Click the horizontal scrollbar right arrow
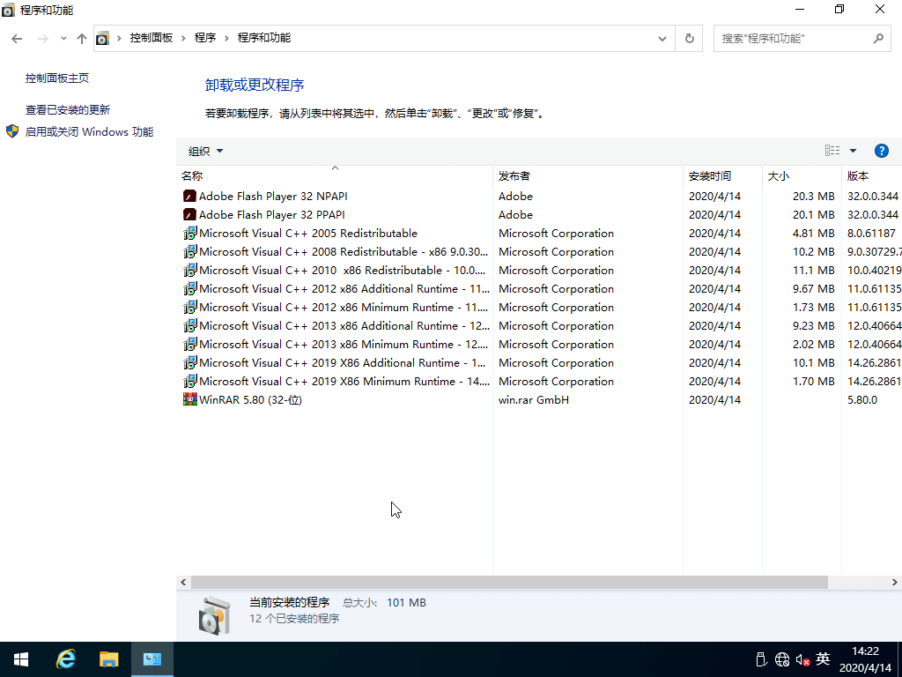902x677 pixels. pyautogui.click(x=895, y=582)
